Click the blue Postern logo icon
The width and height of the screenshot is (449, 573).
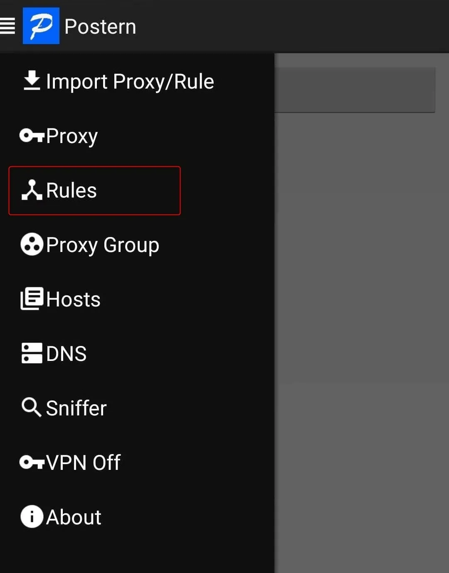[41, 26]
